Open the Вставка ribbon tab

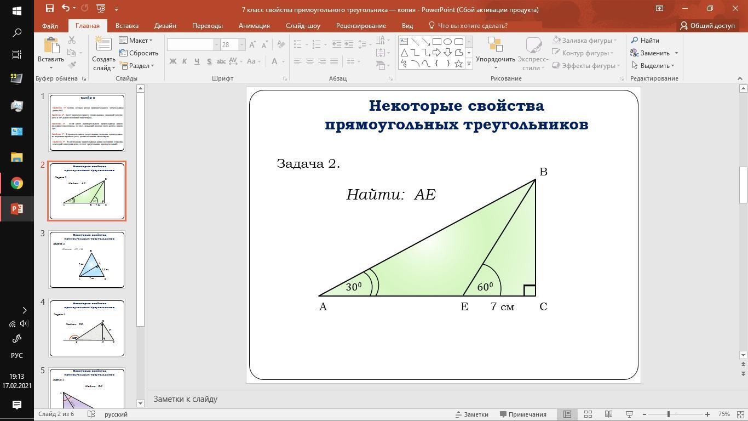[x=126, y=26]
